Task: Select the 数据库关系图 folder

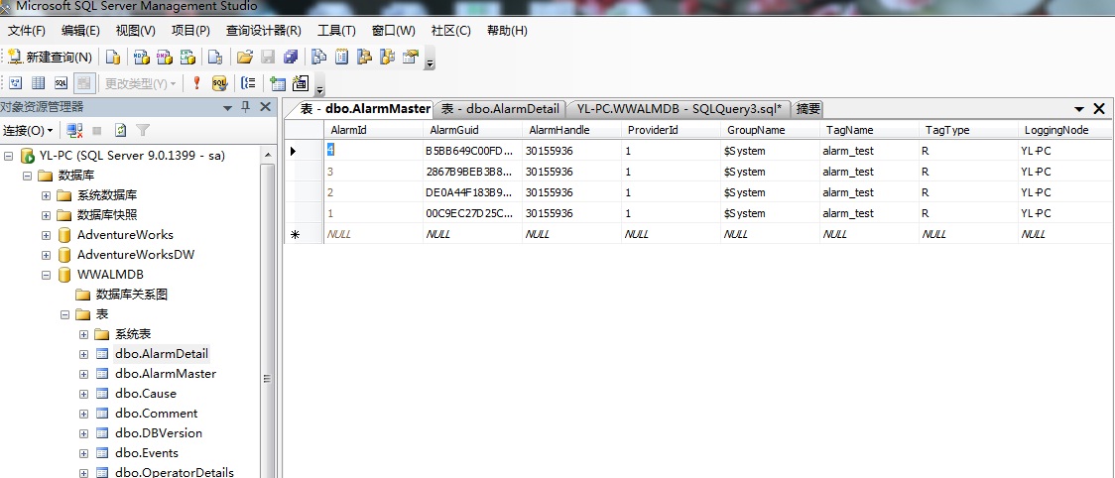Action: tap(132, 294)
